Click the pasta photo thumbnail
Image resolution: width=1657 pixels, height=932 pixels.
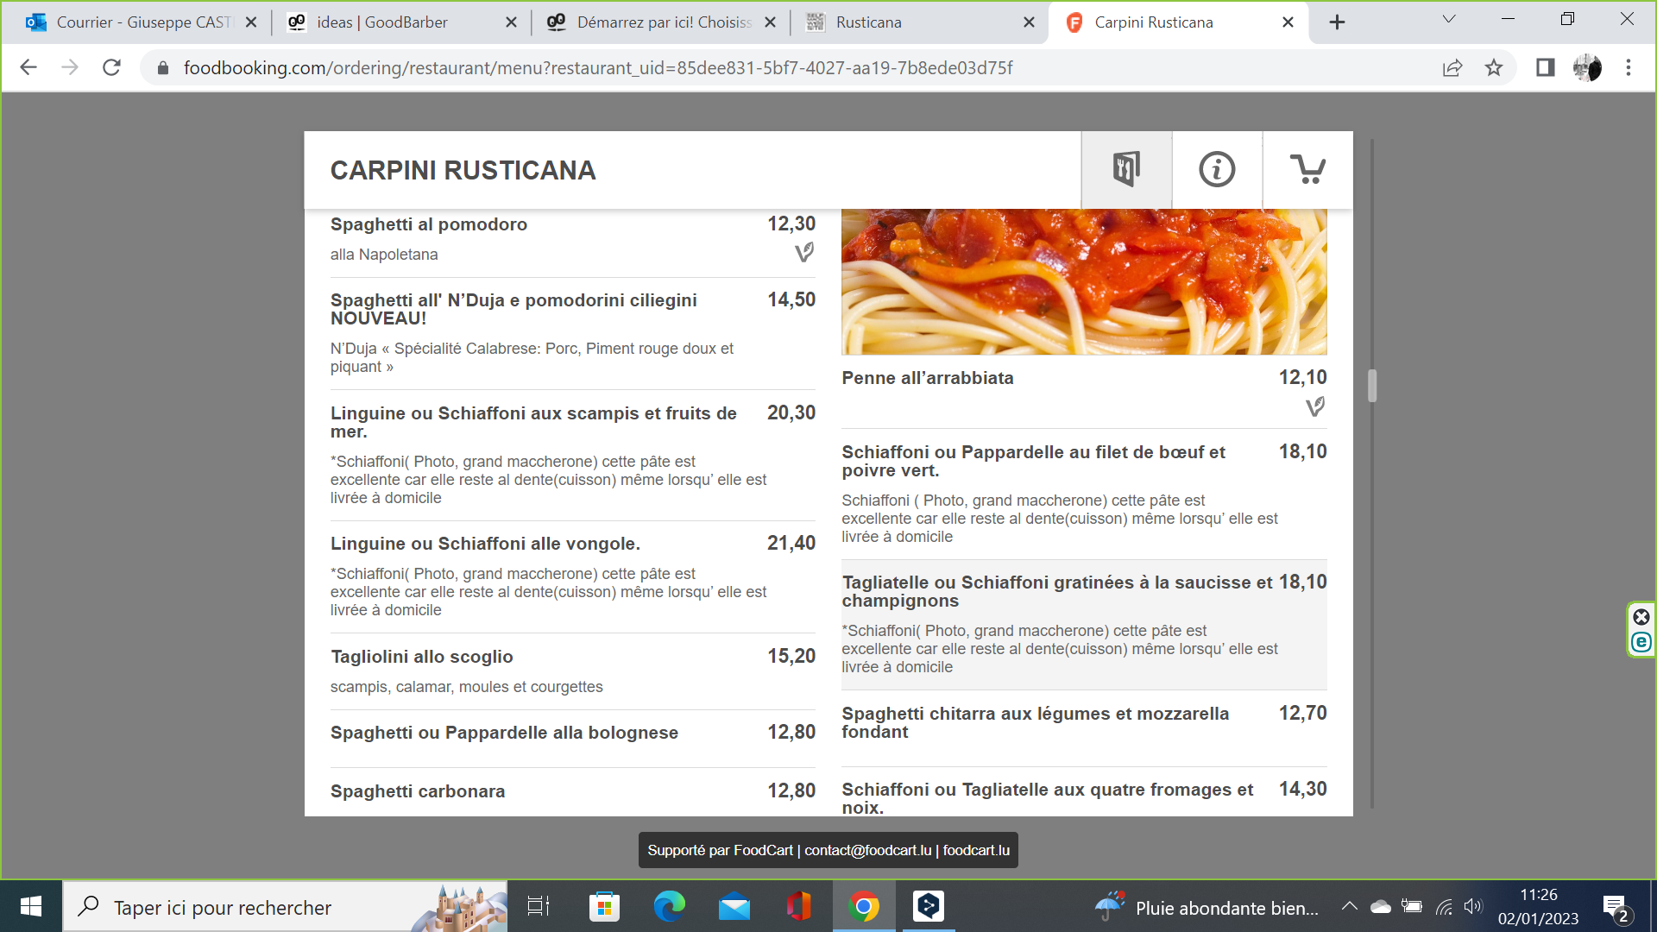(x=1084, y=282)
